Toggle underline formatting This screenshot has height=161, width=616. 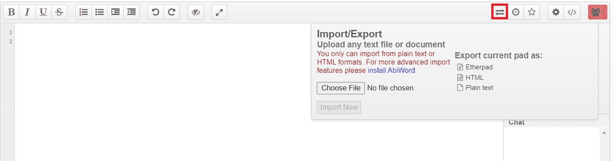coord(43,12)
